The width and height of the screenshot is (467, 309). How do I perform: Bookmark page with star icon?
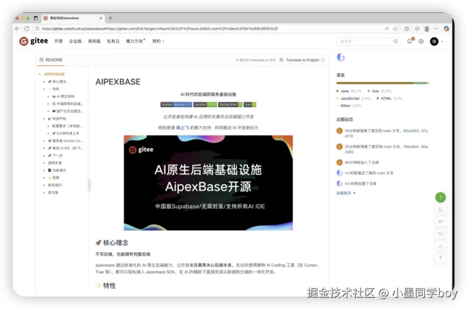[395, 29]
